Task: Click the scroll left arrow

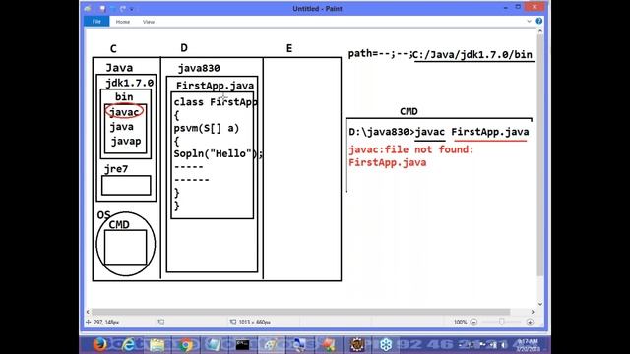Action: click(x=88, y=312)
